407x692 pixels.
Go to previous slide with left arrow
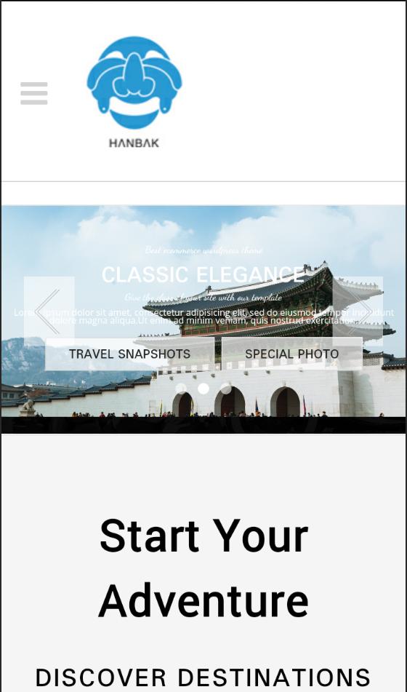[x=49, y=311]
